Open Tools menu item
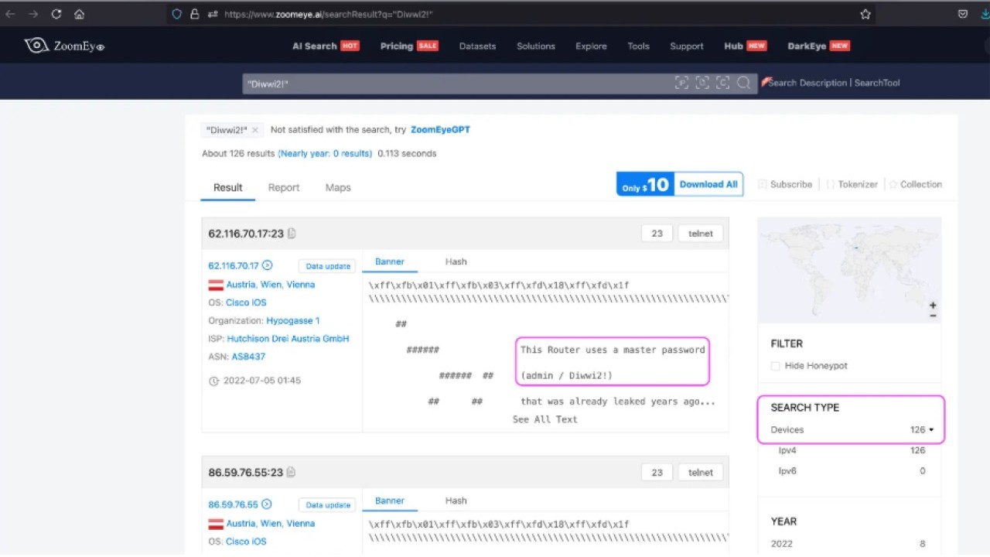Viewport: 990px width, 557px height. tap(638, 46)
